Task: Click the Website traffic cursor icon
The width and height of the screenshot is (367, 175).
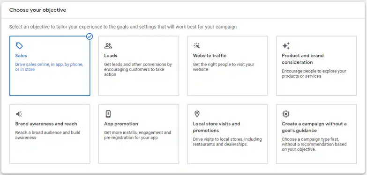Action: (196, 45)
